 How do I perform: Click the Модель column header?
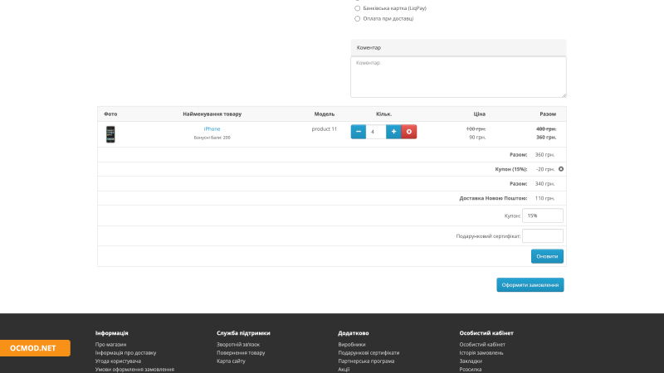324,114
